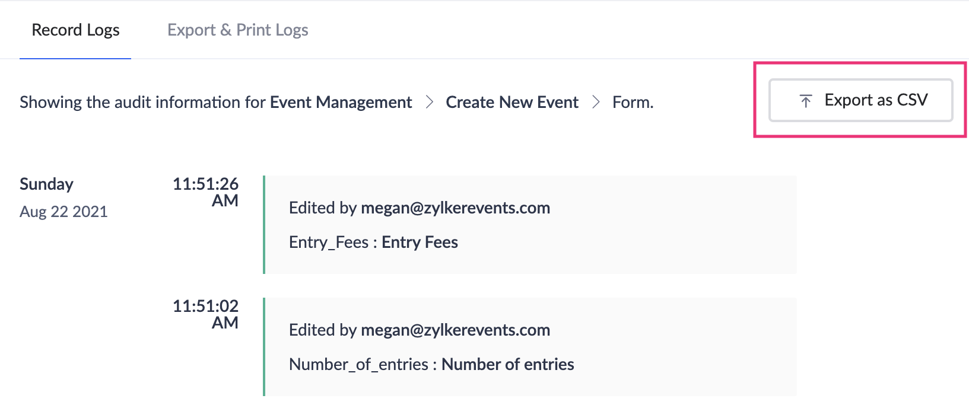Click the upload arrow icon in Export button

[x=805, y=101]
